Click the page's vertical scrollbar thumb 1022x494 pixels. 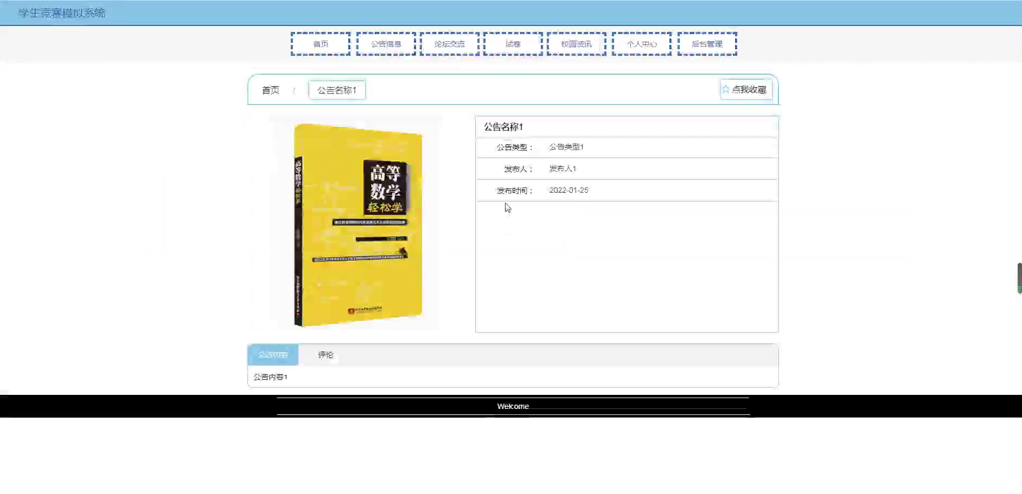(x=1019, y=278)
